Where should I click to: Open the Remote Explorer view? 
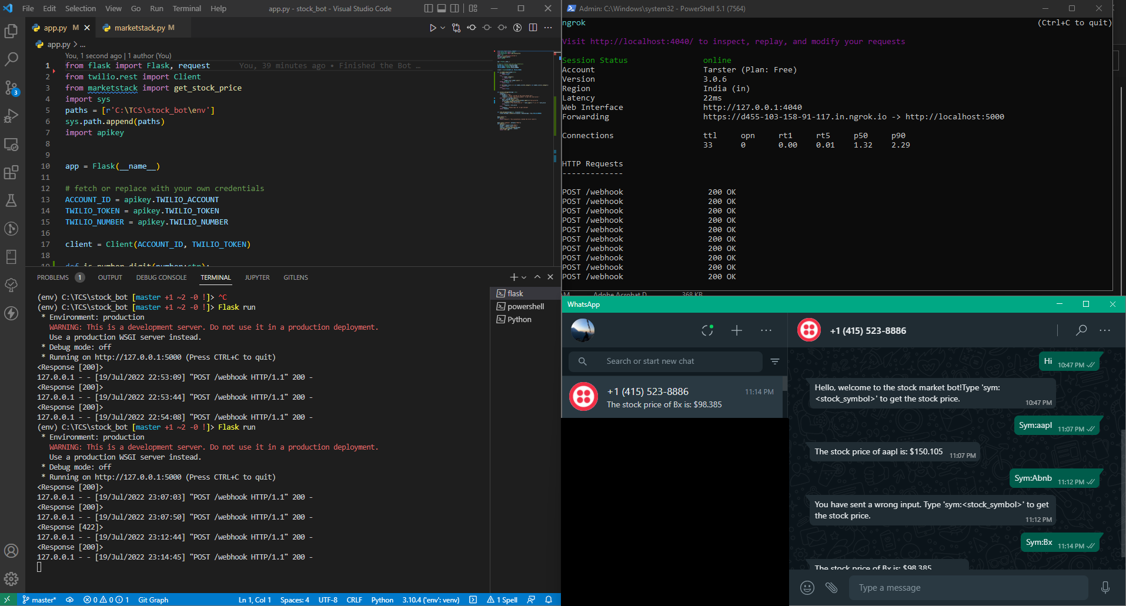11,144
